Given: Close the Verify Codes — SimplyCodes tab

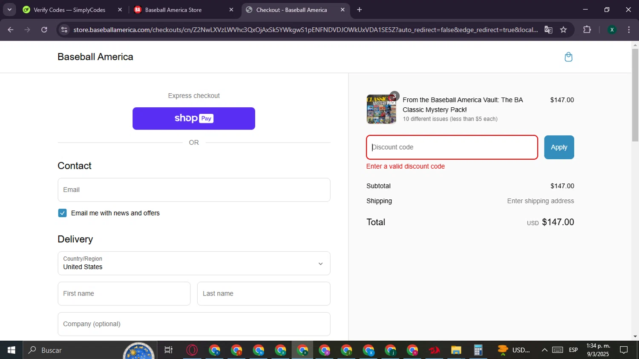Looking at the screenshot, I should point(120,10).
